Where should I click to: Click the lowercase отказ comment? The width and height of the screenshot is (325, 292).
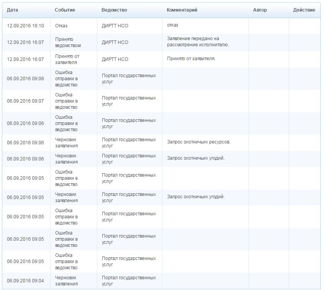click(x=173, y=25)
